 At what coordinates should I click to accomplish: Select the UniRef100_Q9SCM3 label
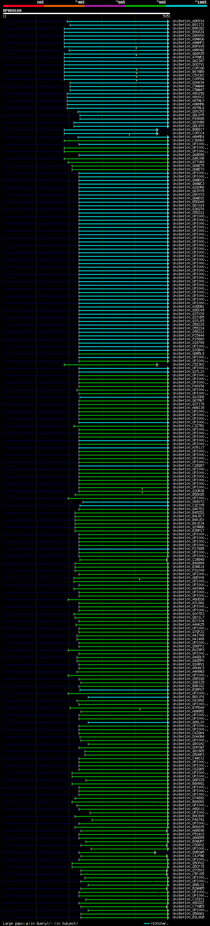[x=188, y=111]
